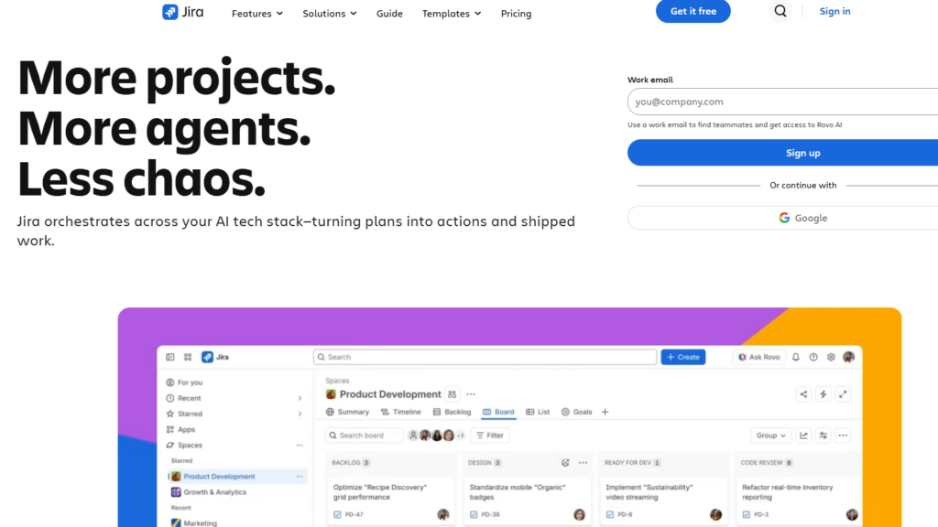Viewport: 938px width, 527px height.
Task: Click the Google logo icon
Action: tap(784, 218)
